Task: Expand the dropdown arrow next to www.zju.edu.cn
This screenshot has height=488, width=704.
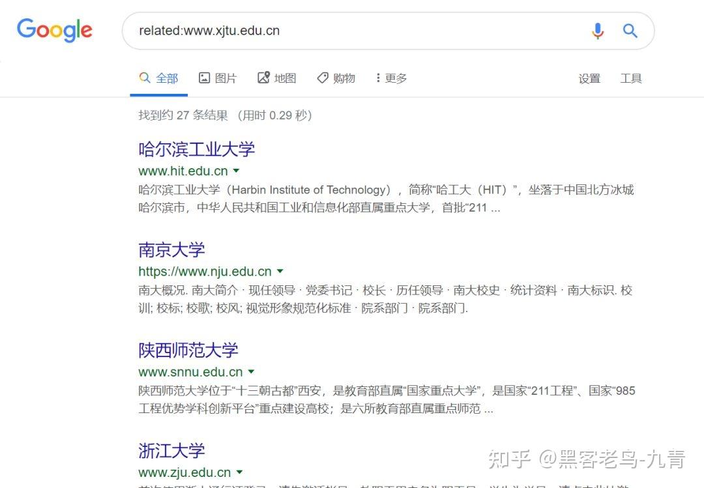Action: [239, 472]
